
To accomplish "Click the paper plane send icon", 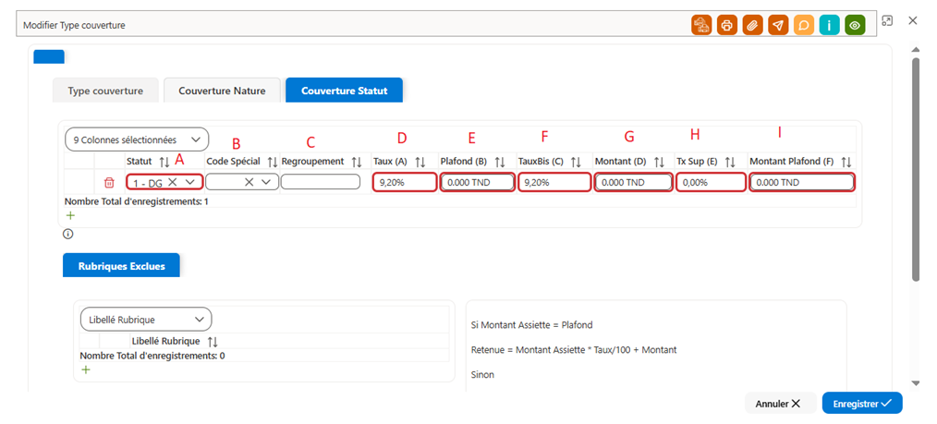I will pos(778,26).
